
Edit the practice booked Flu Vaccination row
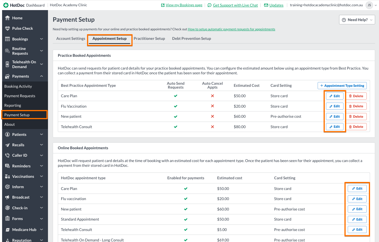(x=335, y=106)
